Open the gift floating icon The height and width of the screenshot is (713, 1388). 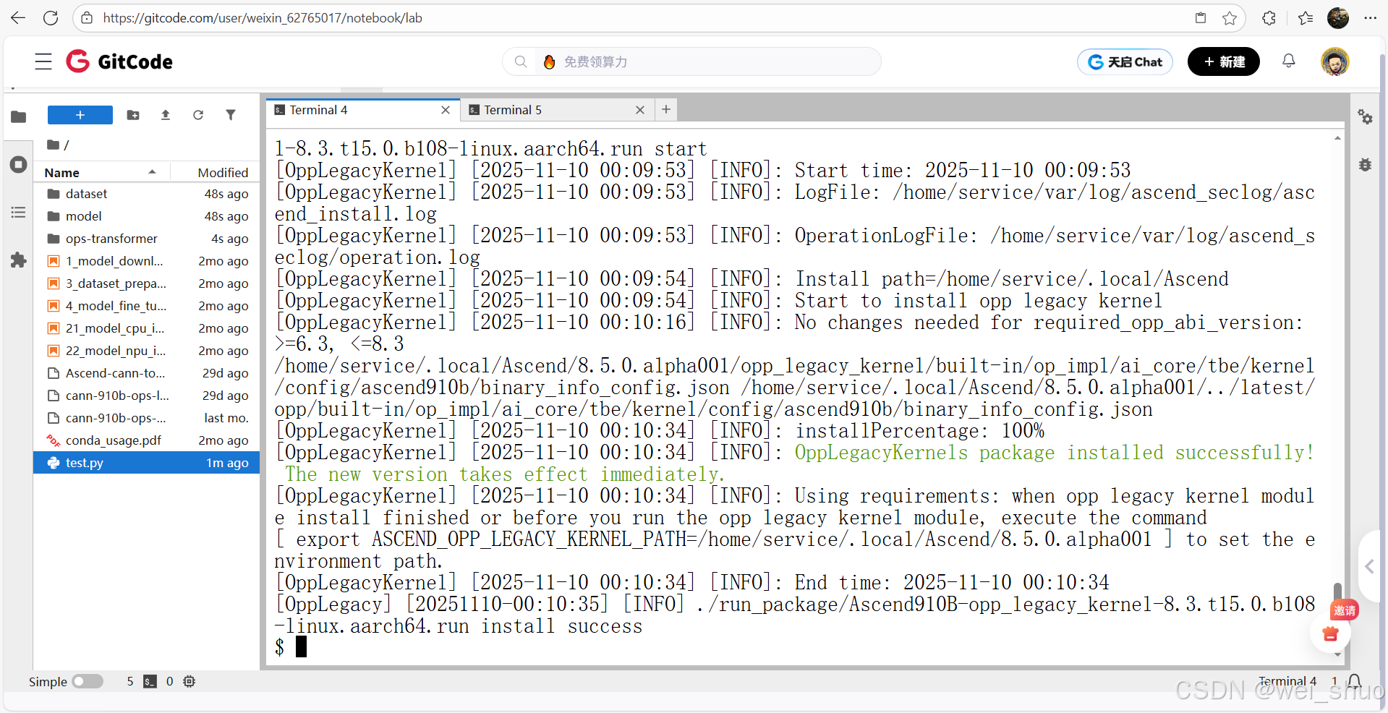pos(1330,634)
